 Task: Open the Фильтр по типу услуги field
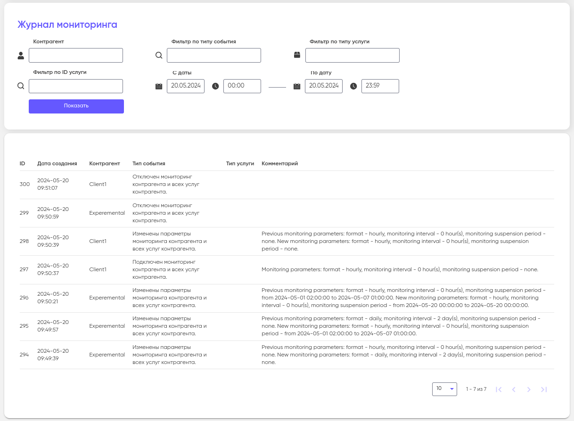click(352, 56)
